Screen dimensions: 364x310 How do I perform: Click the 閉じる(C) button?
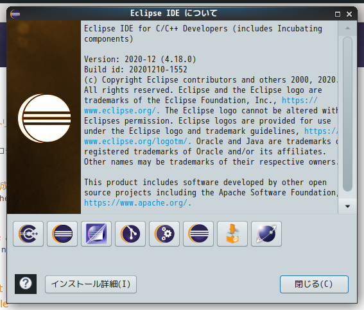tap(314, 284)
